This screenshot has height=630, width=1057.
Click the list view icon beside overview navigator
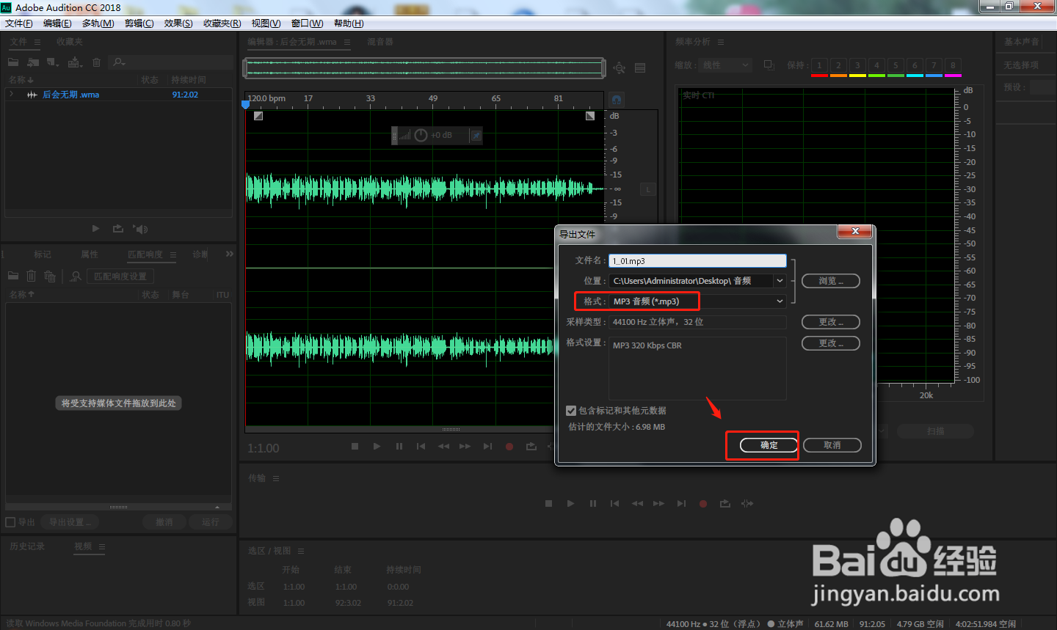(640, 68)
